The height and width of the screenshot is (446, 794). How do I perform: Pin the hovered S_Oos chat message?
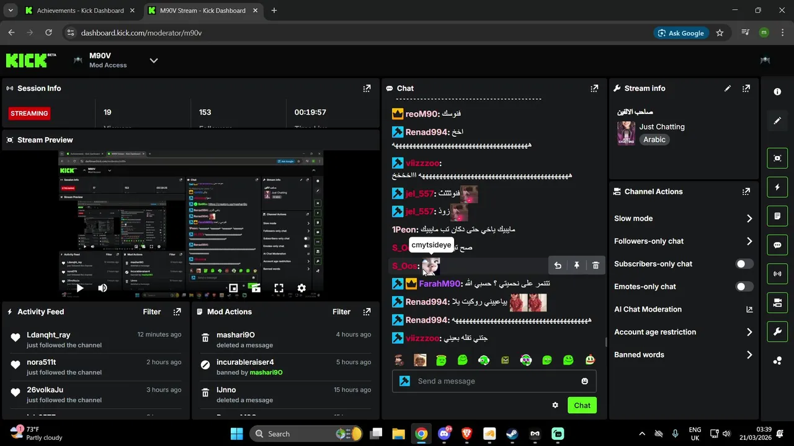tap(576, 265)
